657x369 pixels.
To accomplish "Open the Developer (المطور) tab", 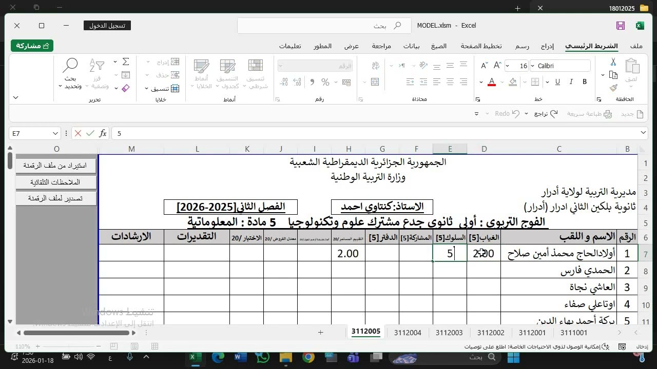I will [322, 46].
